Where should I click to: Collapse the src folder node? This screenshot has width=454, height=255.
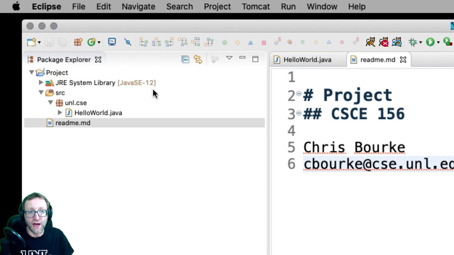[x=41, y=93]
